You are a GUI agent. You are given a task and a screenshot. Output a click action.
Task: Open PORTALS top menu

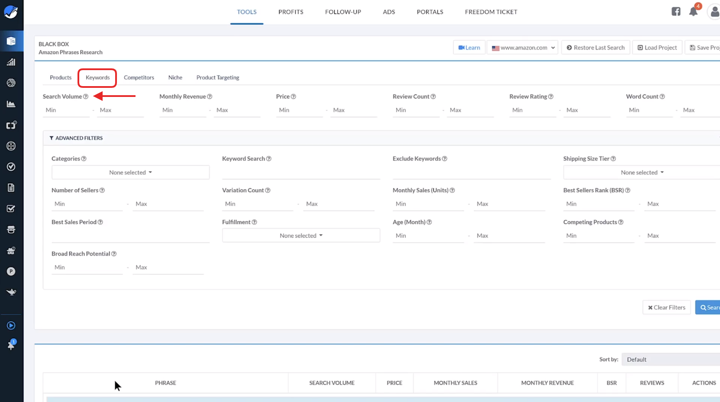click(430, 12)
